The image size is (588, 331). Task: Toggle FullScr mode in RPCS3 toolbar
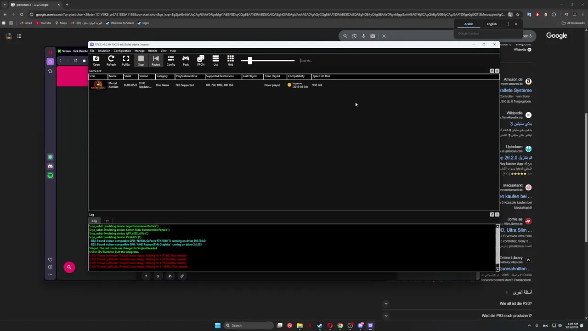point(126,60)
